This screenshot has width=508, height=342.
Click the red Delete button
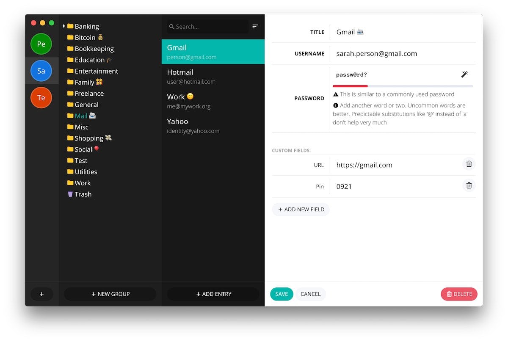459,294
